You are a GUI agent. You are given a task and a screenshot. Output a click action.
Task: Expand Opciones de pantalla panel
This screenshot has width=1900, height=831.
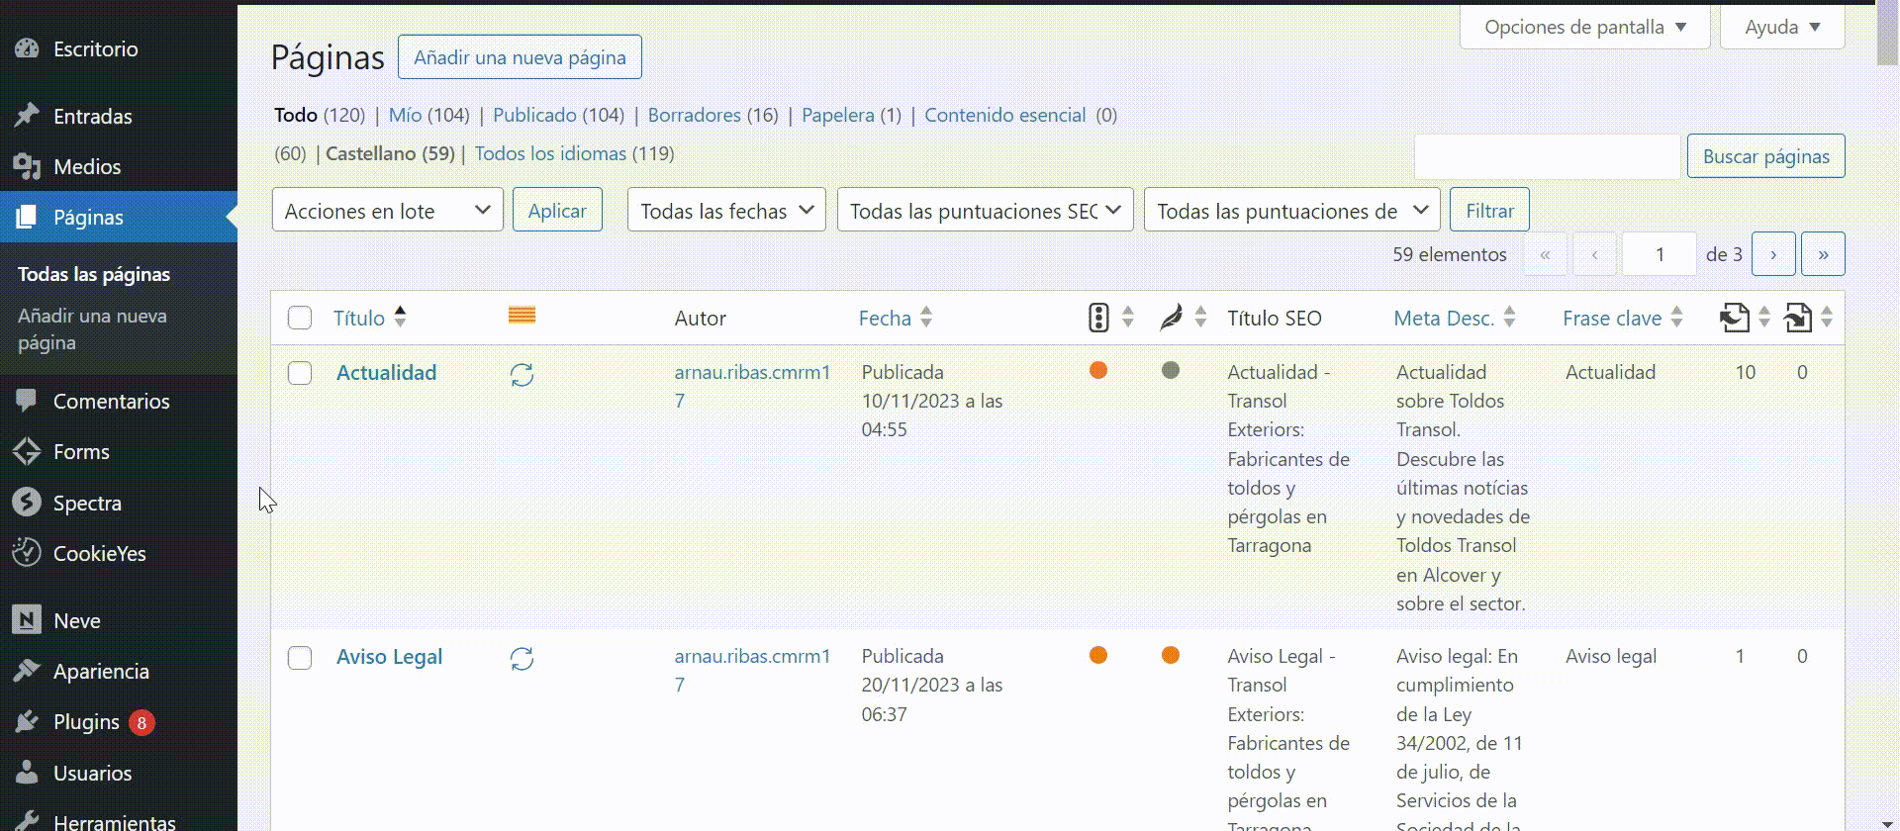pyautogui.click(x=1584, y=27)
